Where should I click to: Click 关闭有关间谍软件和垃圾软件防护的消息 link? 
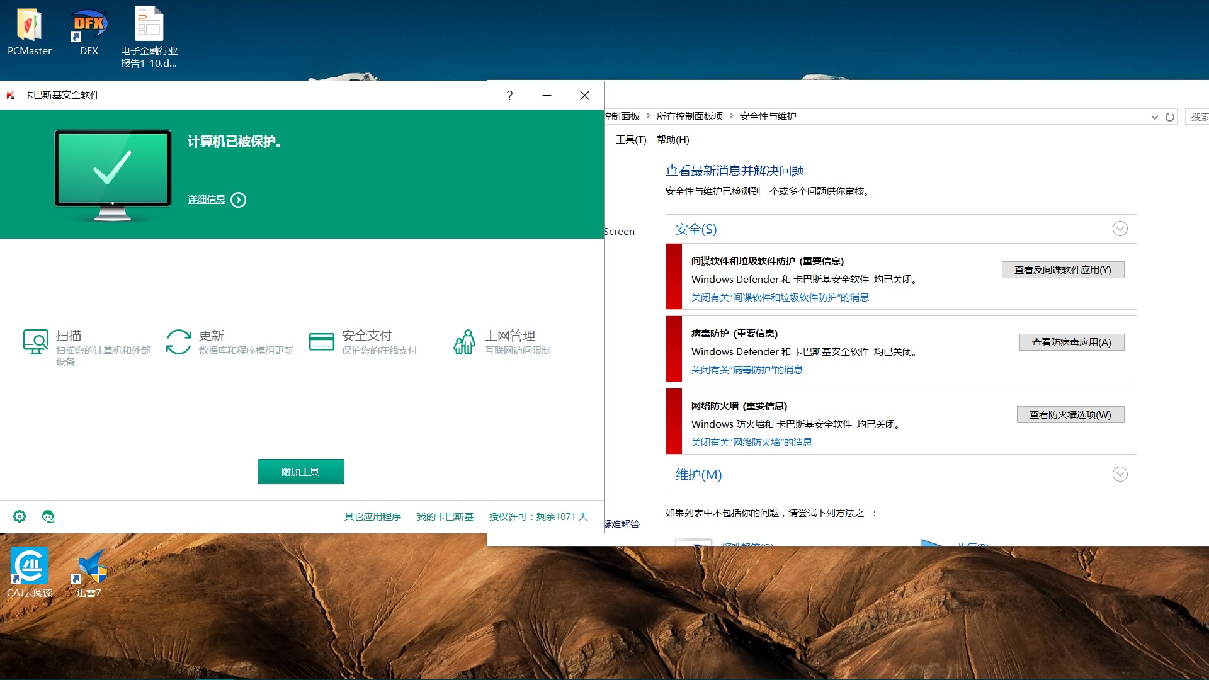(x=780, y=297)
